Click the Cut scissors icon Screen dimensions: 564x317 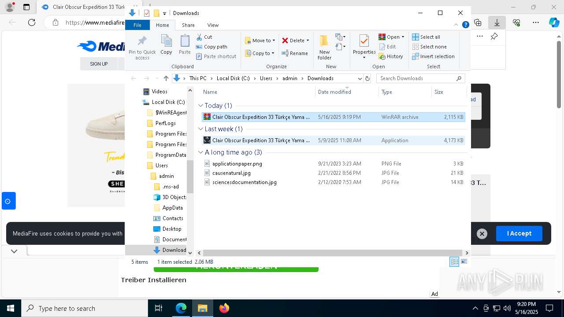coord(199,37)
